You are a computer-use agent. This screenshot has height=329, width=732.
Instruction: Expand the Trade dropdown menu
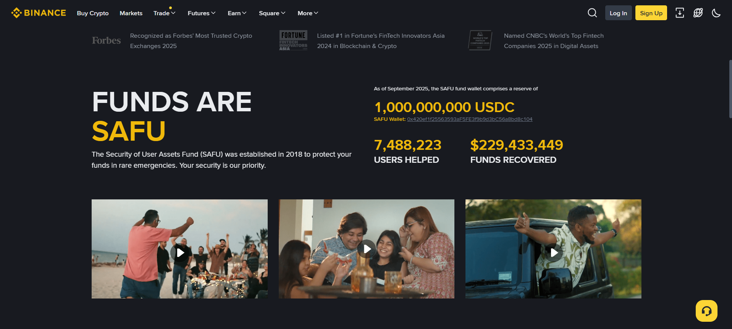[164, 13]
